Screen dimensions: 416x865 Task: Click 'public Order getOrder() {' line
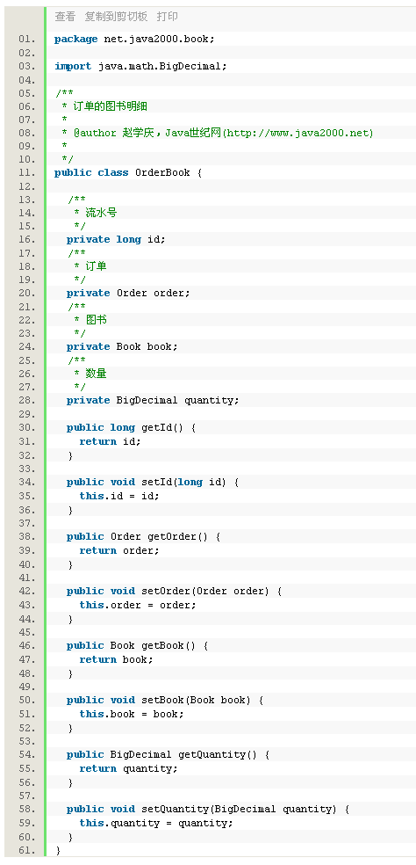pyautogui.click(x=144, y=537)
